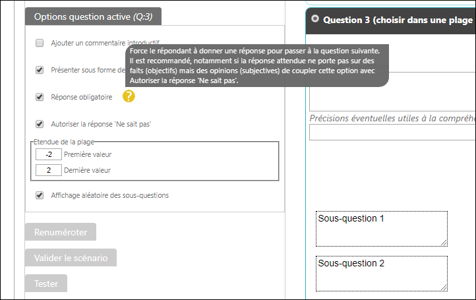Click the 'Renuméroter' button
The image size is (476, 300).
(61, 232)
